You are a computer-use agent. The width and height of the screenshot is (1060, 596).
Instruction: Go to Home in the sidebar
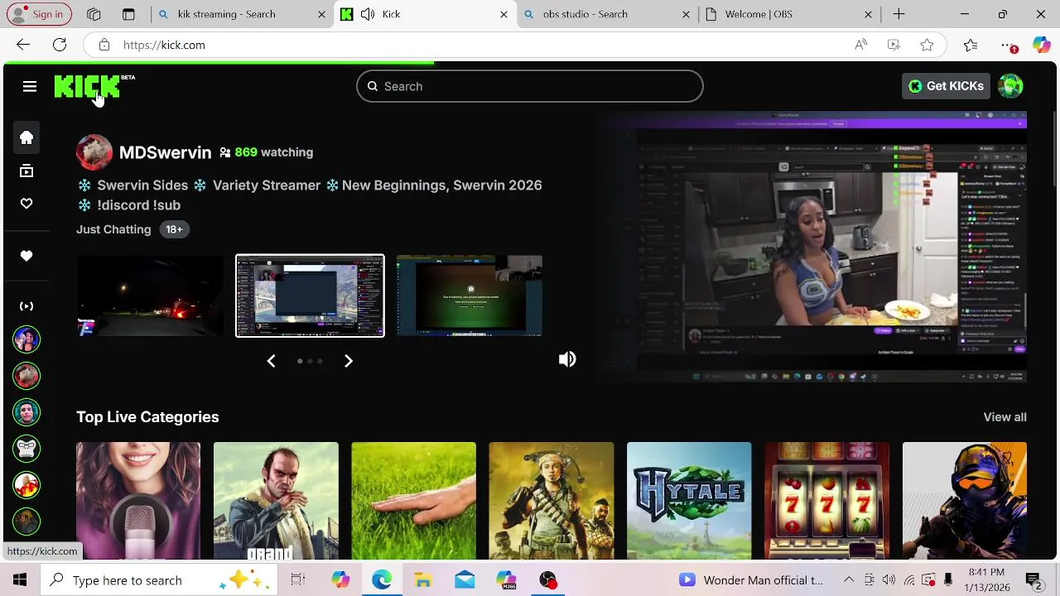(x=26, y=137)
